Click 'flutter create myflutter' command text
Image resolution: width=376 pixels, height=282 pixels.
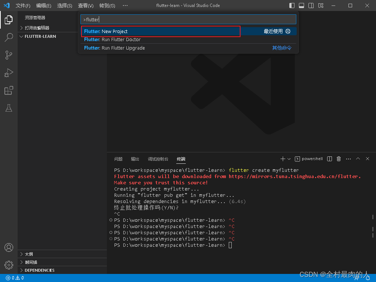click(264, 170)
